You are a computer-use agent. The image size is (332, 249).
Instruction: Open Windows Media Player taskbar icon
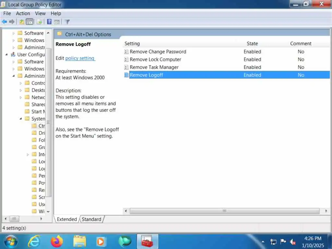tap(101, 242)
